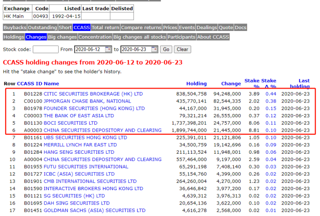Open the To date calendar picker icon
The image size is (320, 216).
154,49
